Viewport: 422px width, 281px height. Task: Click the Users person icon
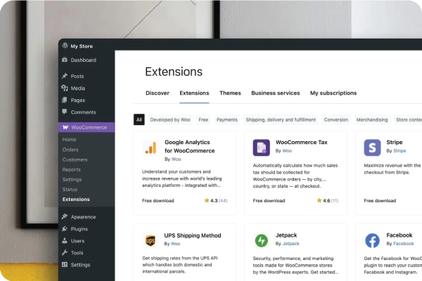[65, 240]
